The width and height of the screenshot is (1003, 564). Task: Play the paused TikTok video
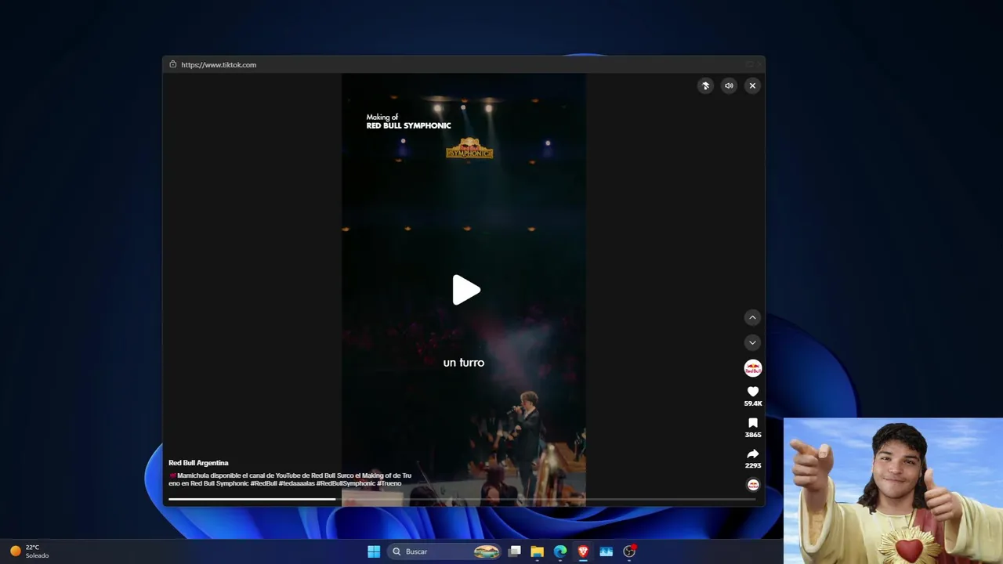tap(466, 290)
